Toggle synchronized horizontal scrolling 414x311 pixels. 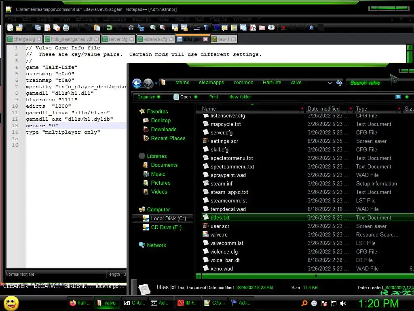pos(184,28)
